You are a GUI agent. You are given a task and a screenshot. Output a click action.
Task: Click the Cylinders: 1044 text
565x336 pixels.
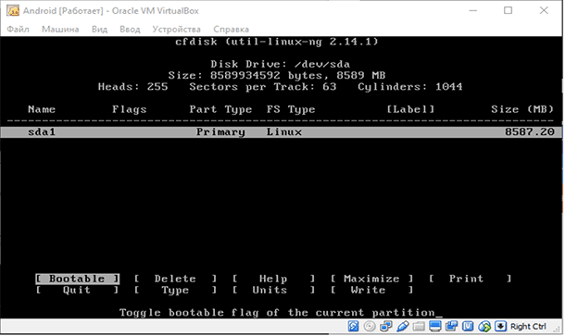pos(410,87)
